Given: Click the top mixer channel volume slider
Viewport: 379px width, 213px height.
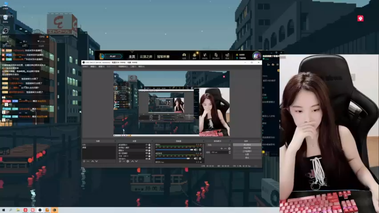Looking at the screenshot, I should point(174,150).
